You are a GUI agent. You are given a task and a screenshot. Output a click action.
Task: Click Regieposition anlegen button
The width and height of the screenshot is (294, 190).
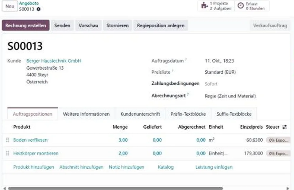161,25
